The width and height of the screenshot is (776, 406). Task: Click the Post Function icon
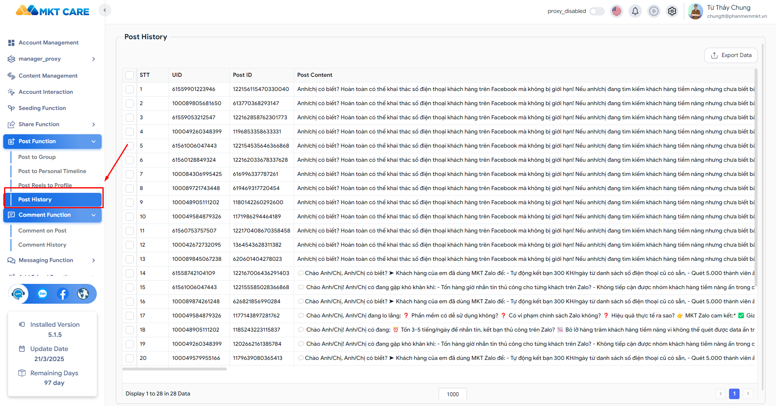[11, 141]
